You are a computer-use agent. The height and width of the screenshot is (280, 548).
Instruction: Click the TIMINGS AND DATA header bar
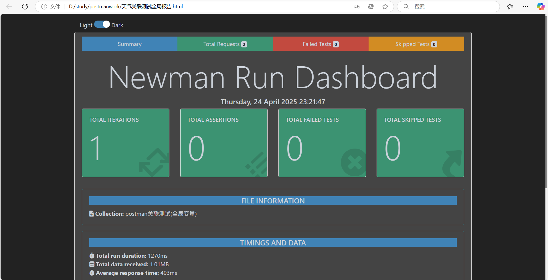[x=273, y=243]
